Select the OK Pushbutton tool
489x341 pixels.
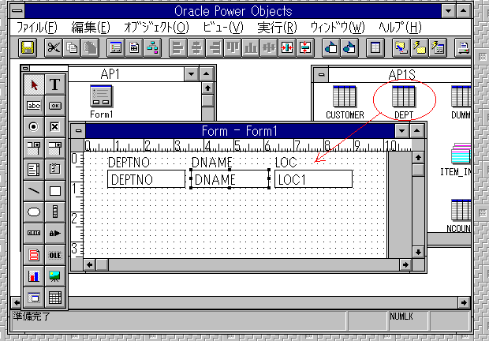(55, 106)
